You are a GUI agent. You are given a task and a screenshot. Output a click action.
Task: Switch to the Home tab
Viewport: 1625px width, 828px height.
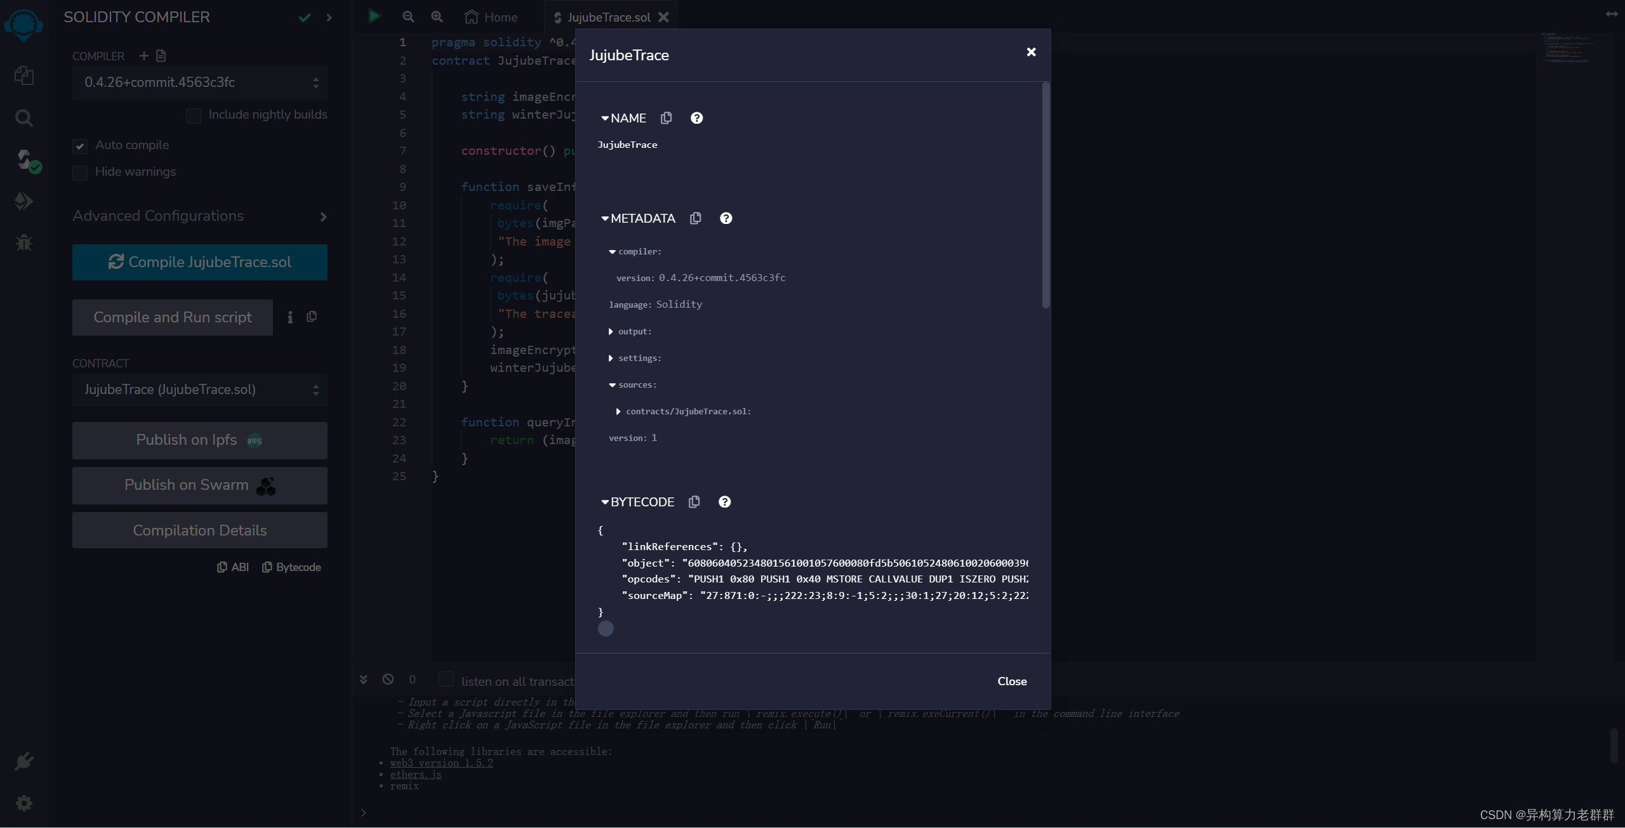[x=491, y=17]
